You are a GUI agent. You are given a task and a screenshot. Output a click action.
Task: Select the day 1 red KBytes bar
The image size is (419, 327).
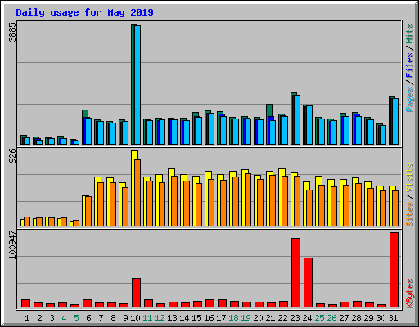click(x=25, y=303)
